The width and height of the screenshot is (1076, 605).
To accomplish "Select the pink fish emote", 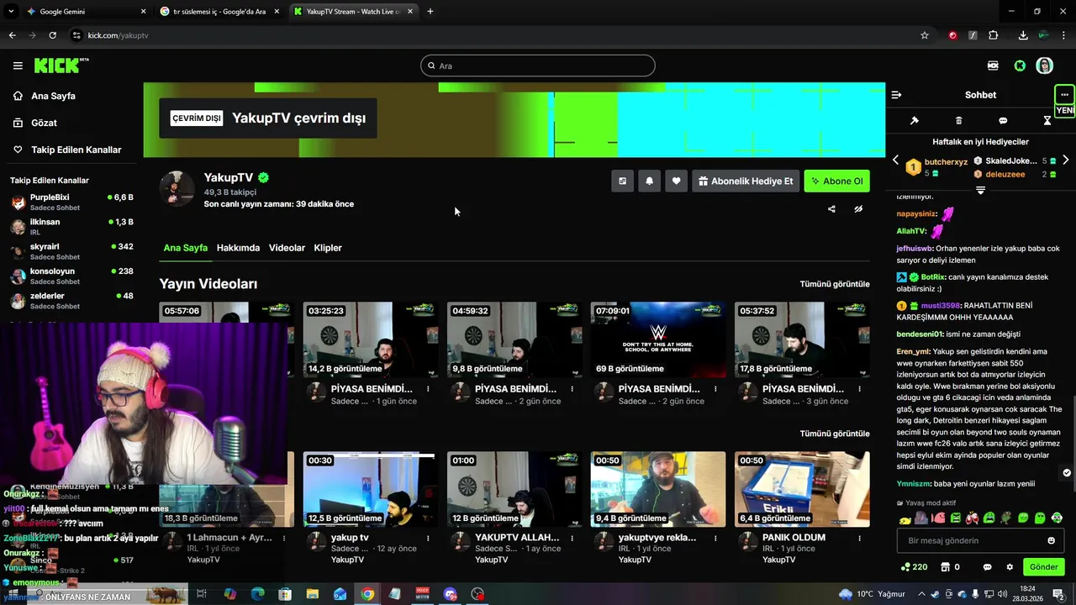I will tap(939, 518).
